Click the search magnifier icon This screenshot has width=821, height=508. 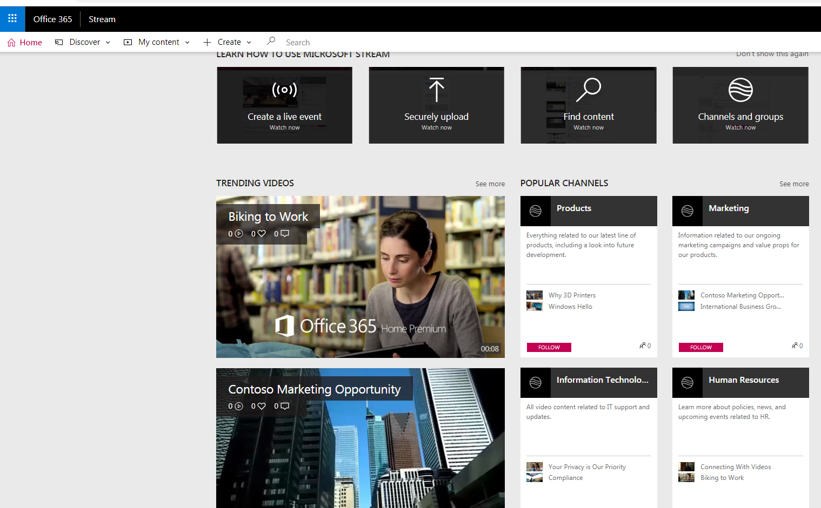pyautogui.click(x=271, y=41)
